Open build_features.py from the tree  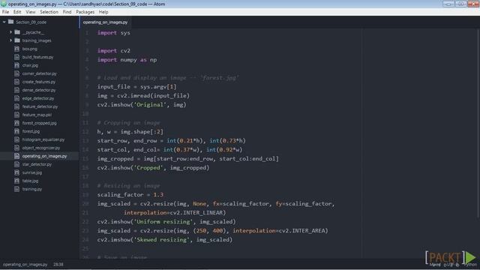pos(37,57)
